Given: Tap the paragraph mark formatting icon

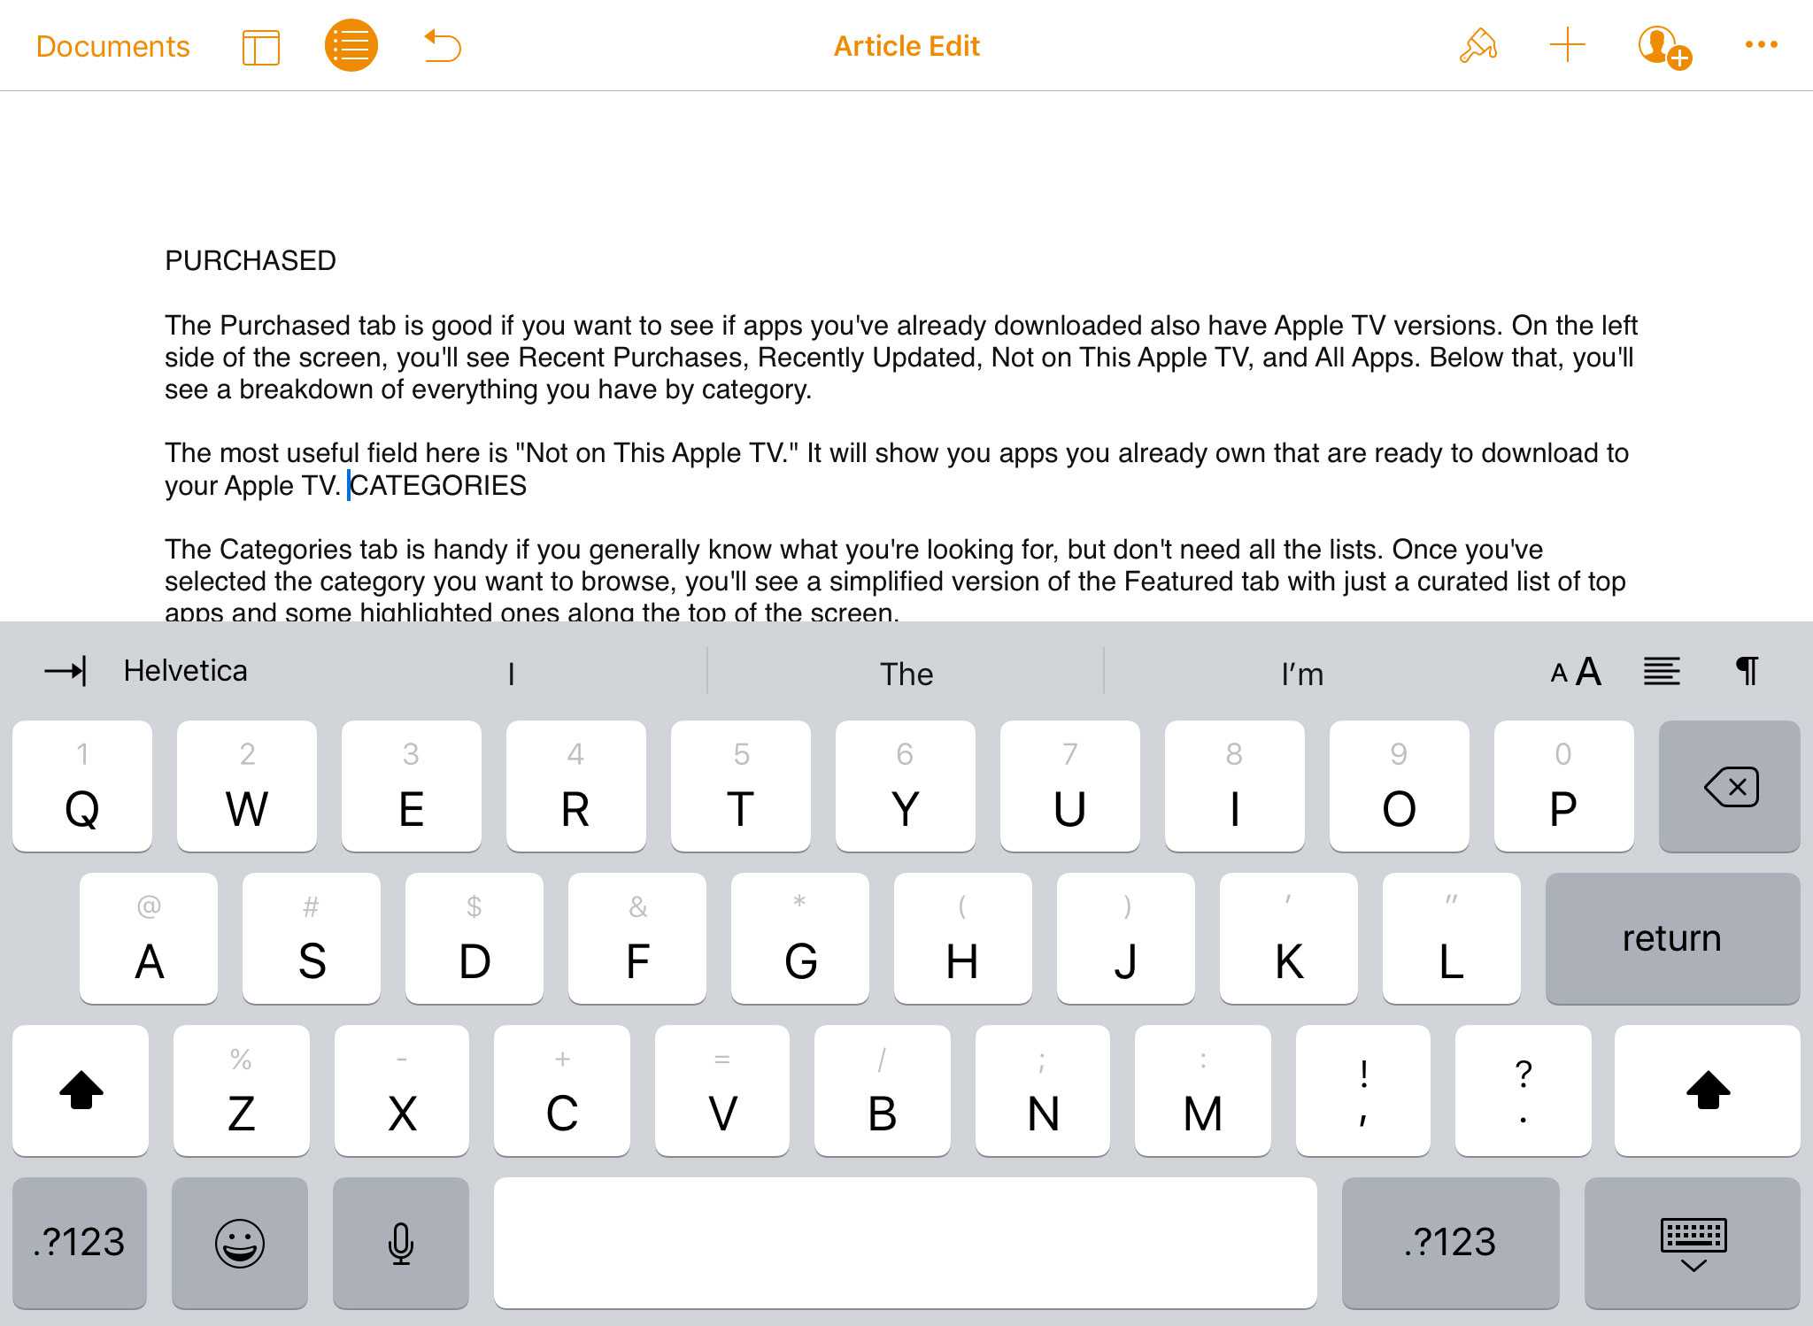Looking at the screenshot, I should [x=1747, y=671].
